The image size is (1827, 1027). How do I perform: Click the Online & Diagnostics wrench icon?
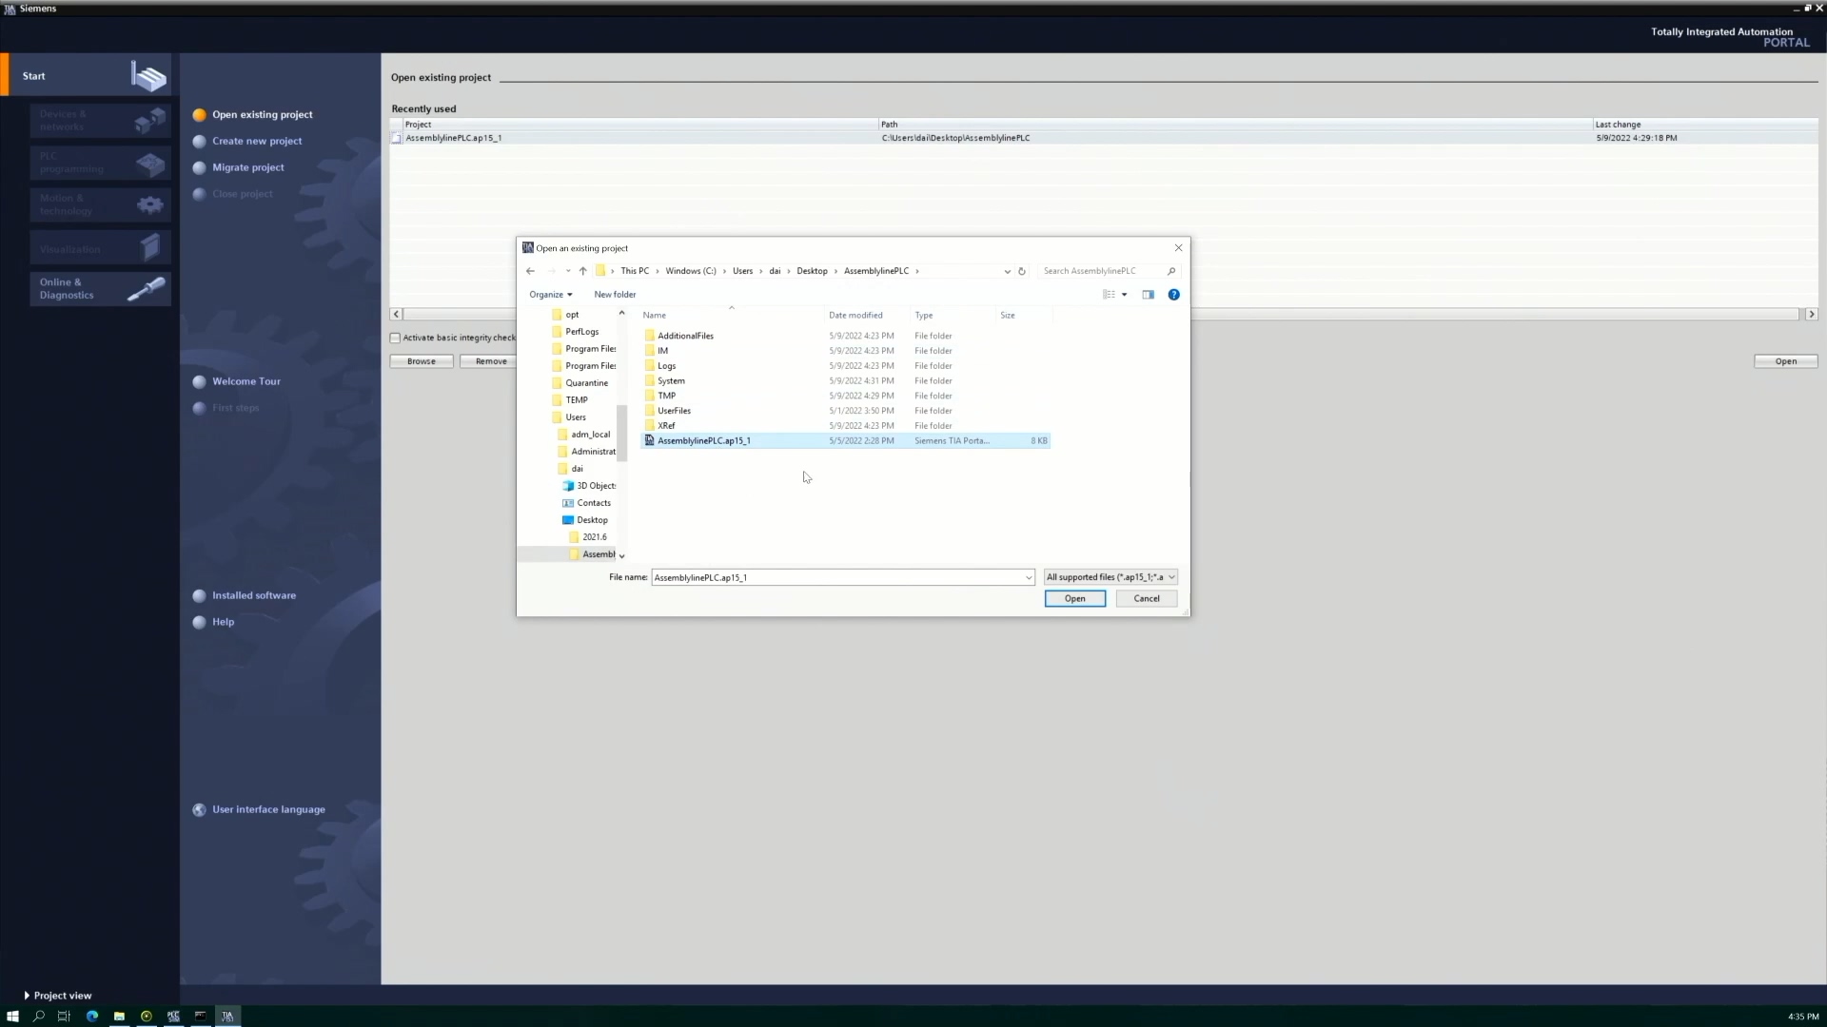(147, 289)
